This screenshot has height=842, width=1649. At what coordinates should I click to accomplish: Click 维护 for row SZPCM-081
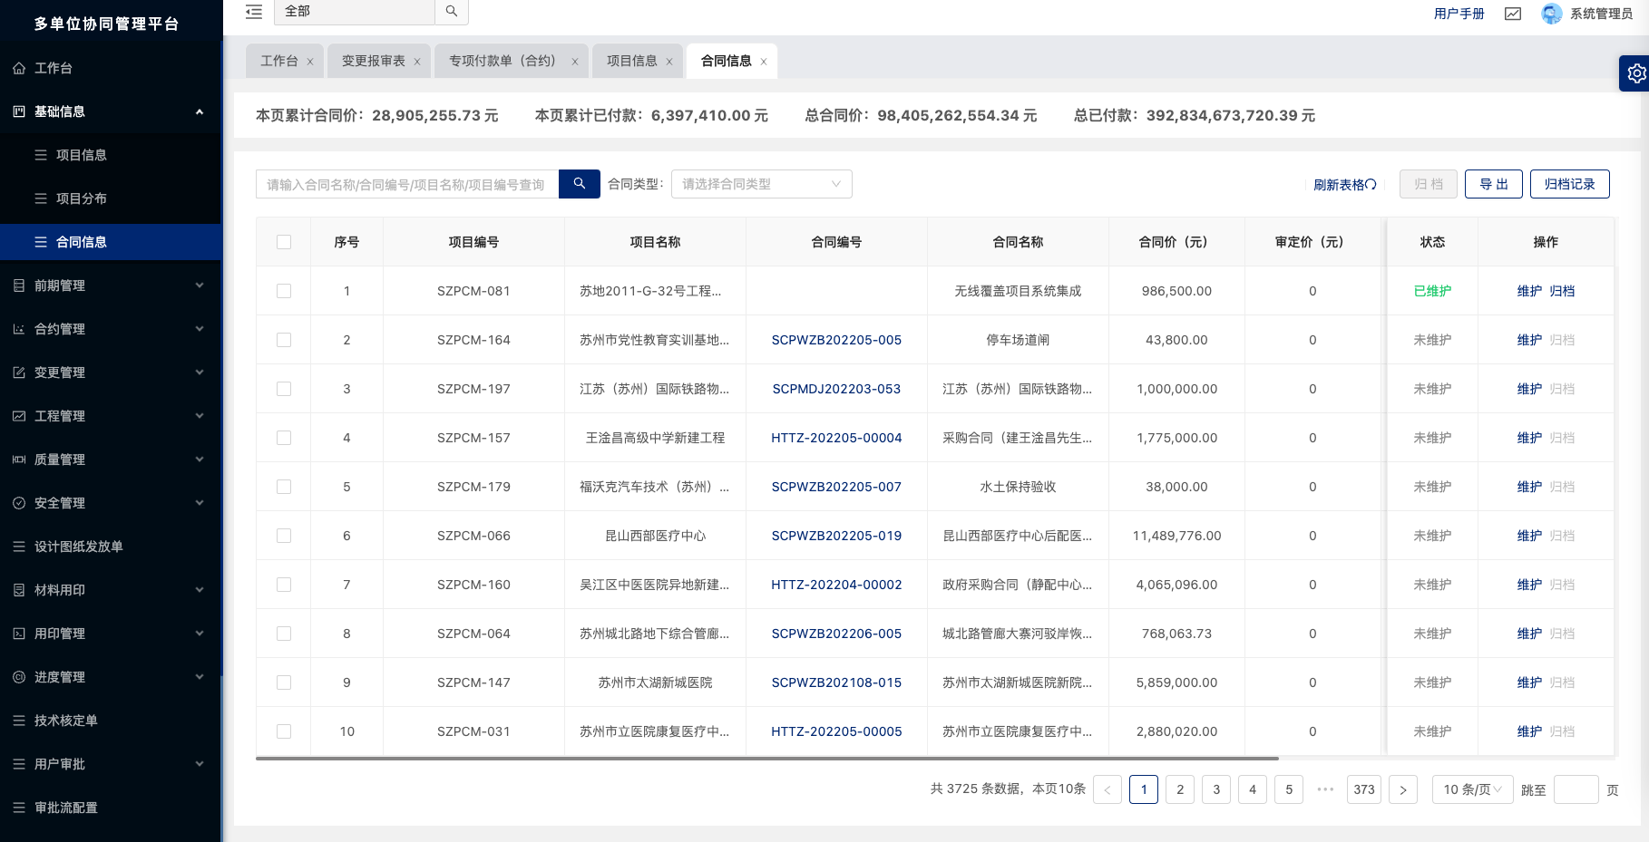coord(1529,291)
